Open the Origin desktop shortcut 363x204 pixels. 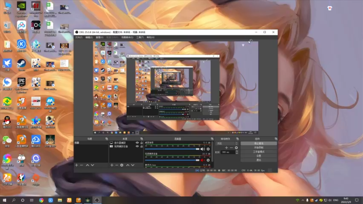pos(36,179)
